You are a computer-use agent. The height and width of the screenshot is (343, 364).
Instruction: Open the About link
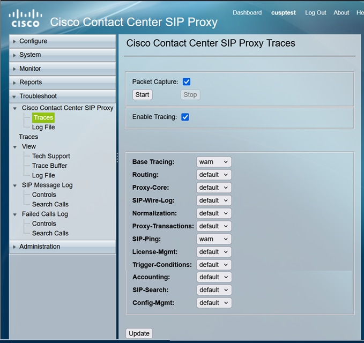coord(341,12)
